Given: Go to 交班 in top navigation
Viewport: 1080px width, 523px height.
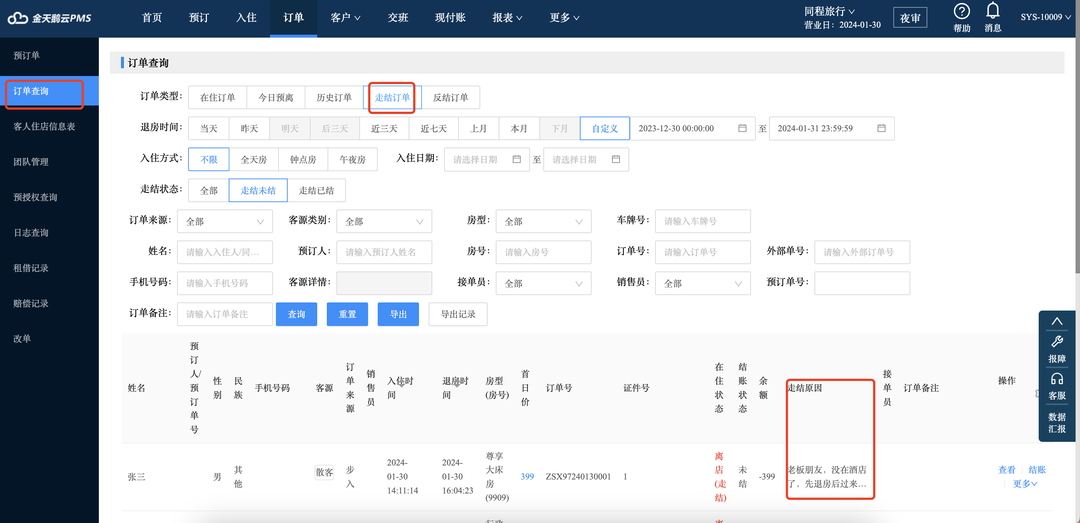Looking at the screenshot, I should 398,18.
